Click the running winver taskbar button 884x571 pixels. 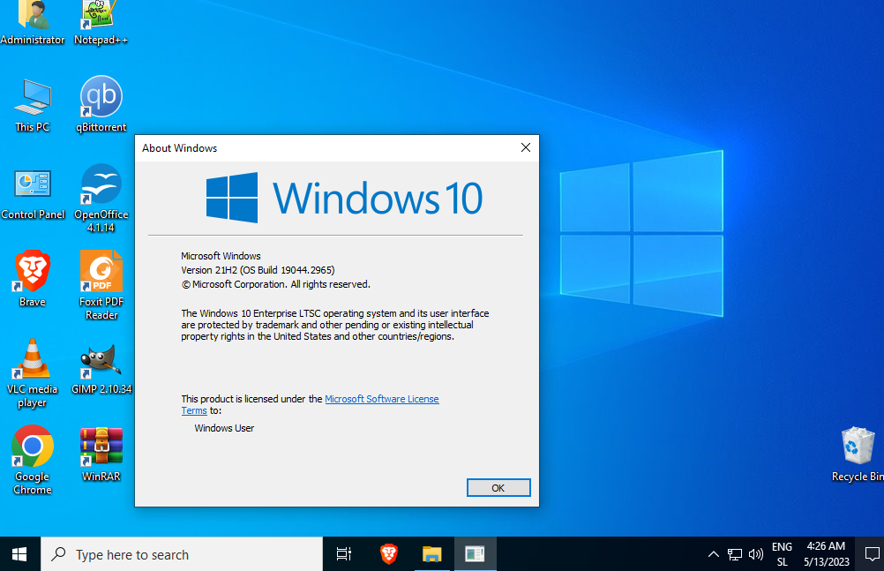pyautogui.click(x=476, y=554)
